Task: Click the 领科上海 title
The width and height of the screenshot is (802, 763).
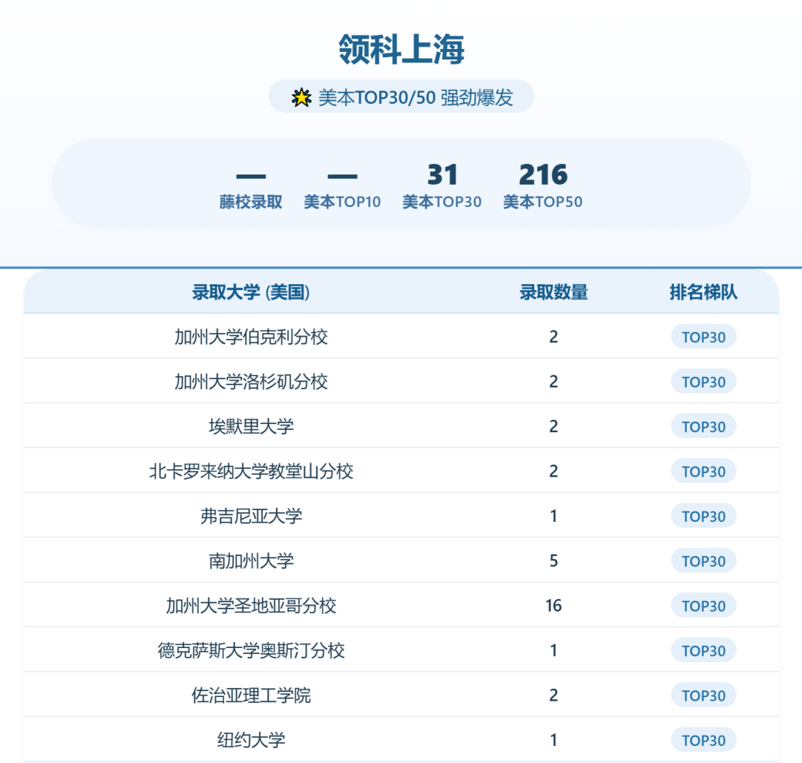Action: (x=402, y=49)
